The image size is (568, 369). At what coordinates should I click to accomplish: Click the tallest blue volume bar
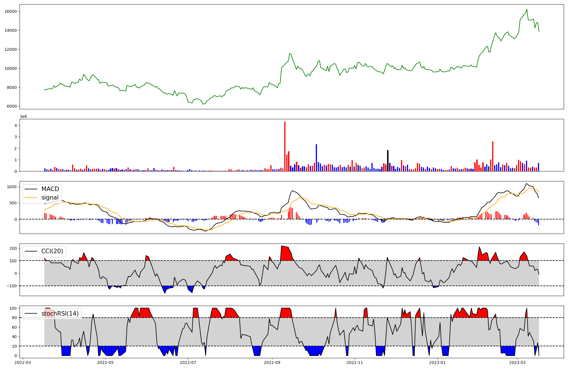316,158
